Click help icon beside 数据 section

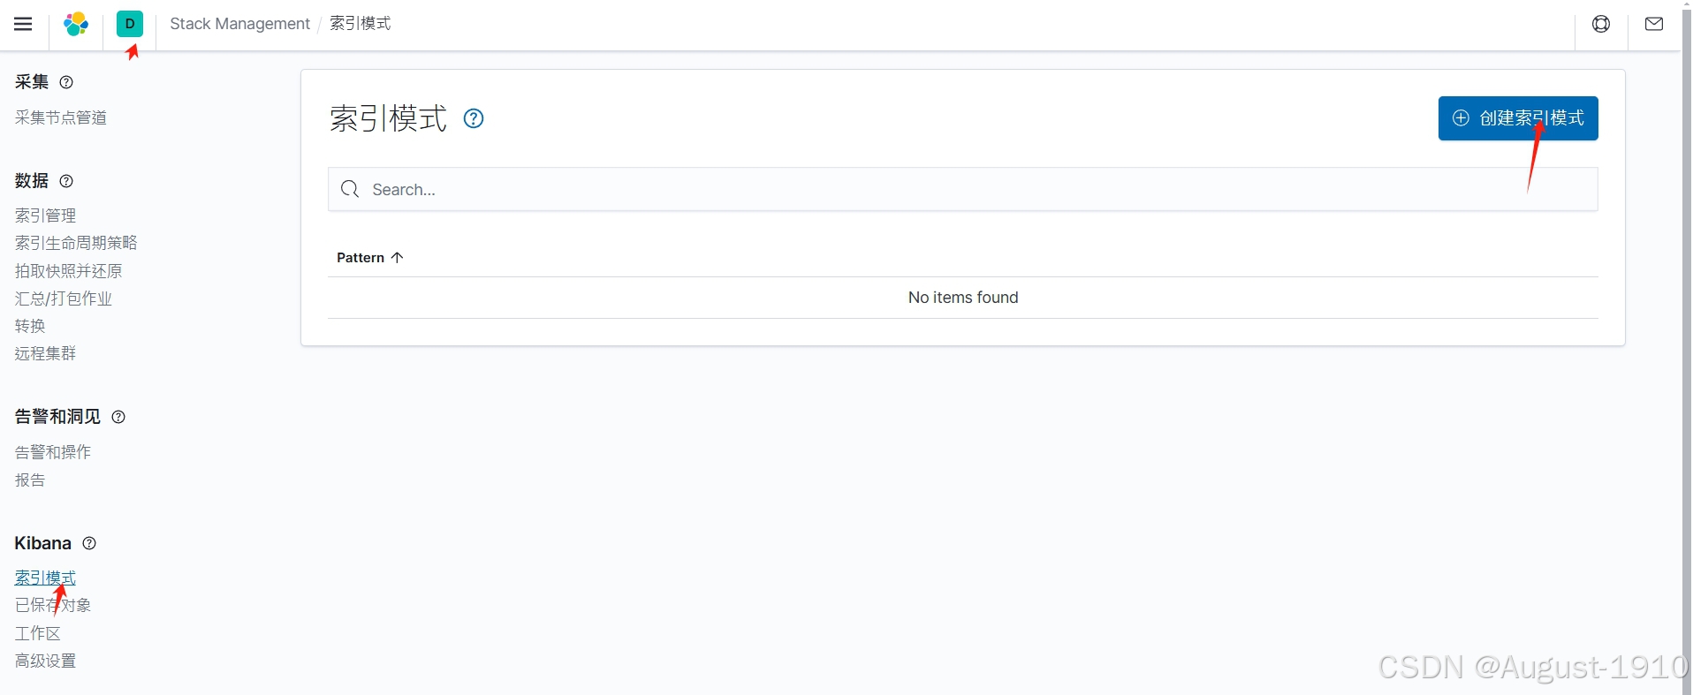coord(66,181)
